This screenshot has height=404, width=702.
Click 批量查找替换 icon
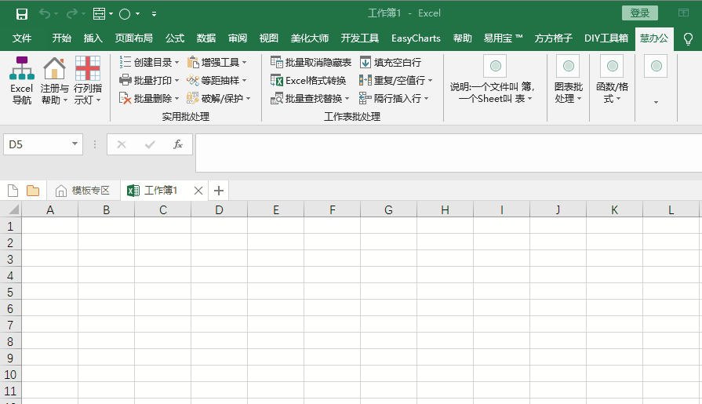[276, 97]
